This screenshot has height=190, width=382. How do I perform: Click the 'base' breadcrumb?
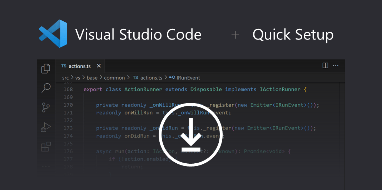[92, 78]
